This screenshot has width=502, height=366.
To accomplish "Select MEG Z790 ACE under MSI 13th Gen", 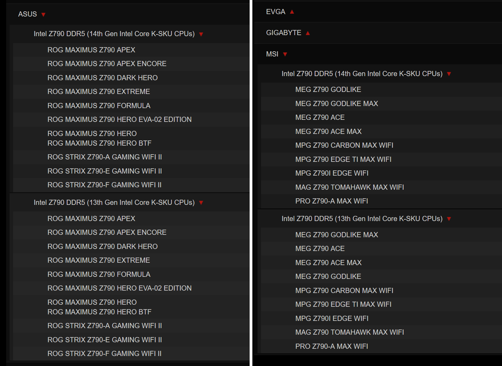I will [320, 249].
